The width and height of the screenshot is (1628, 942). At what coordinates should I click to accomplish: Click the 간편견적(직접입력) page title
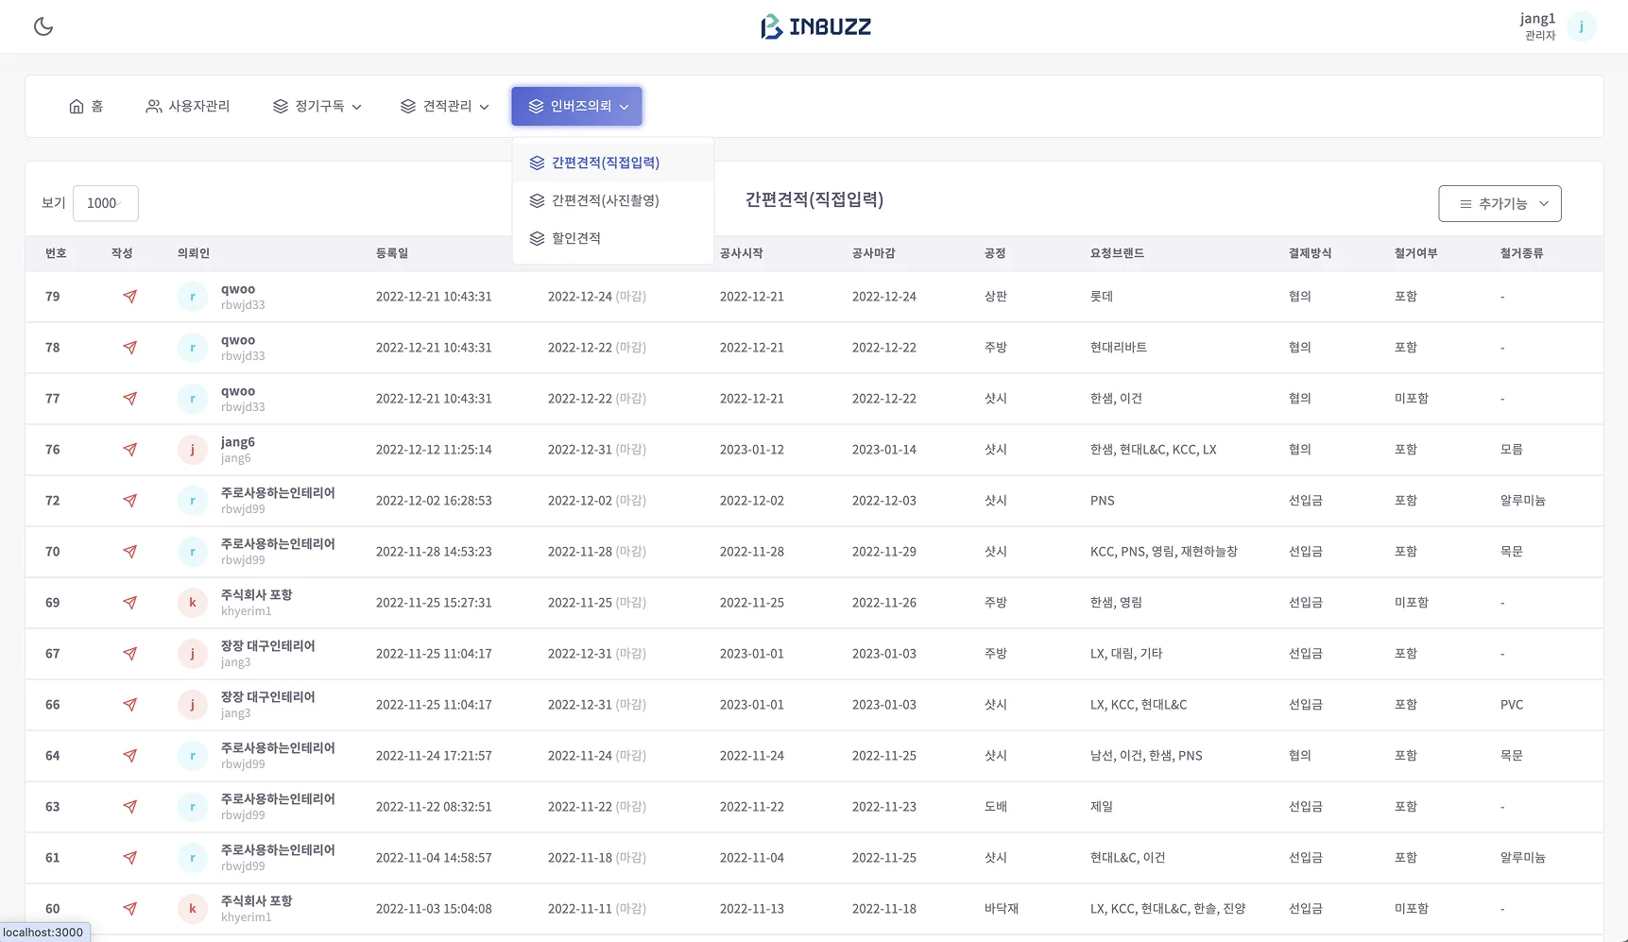point(814,199)
